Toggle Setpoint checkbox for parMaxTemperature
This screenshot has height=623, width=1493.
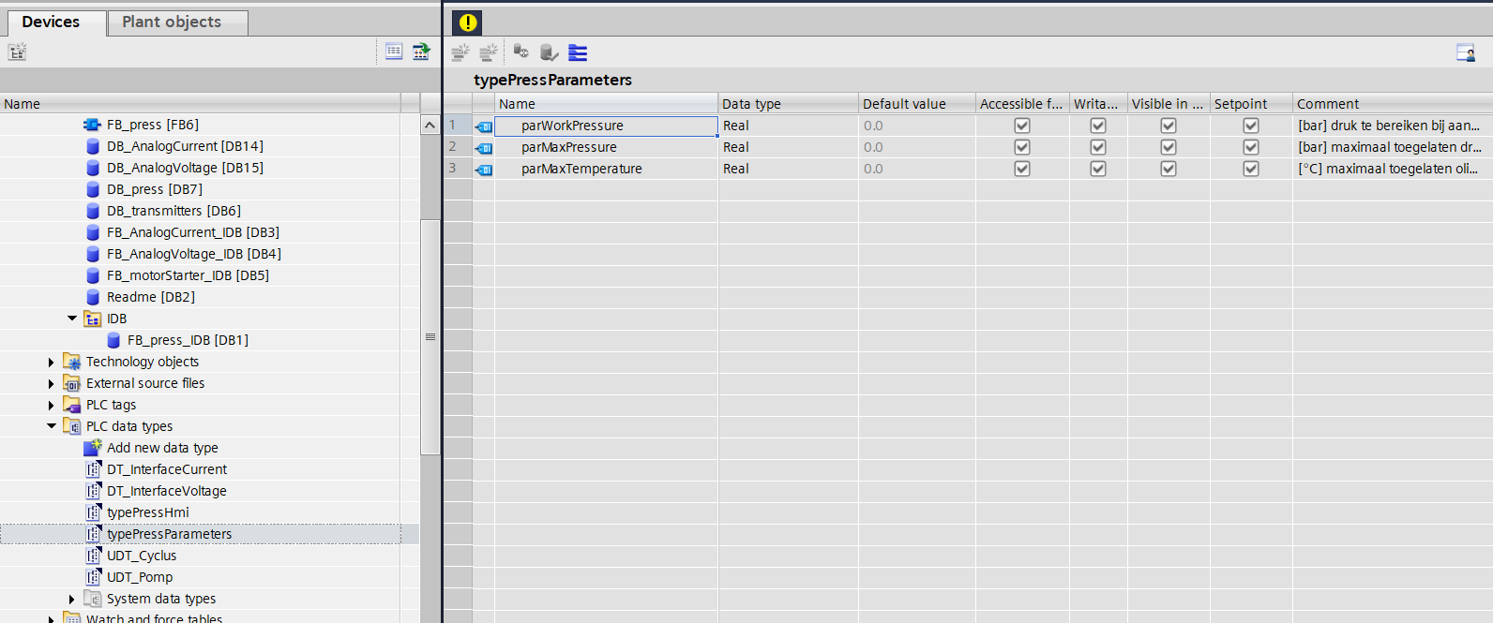(1251, 169)
